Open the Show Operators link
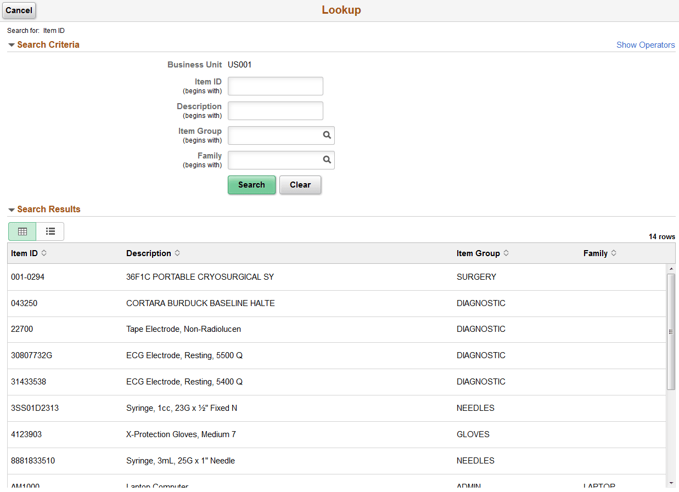679x492 pixels. pos(646,44)
